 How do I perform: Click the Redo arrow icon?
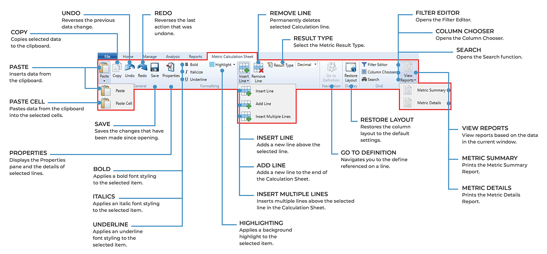(x=142, y=67)
